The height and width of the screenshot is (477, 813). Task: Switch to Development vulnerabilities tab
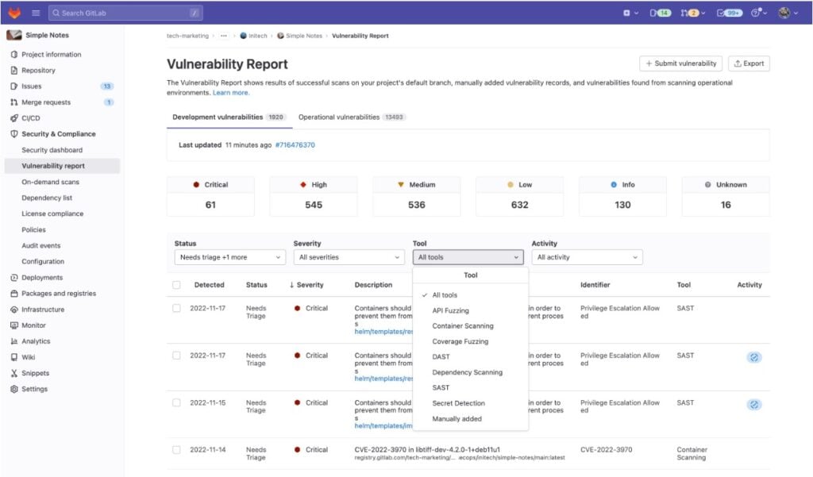[229, 117]
